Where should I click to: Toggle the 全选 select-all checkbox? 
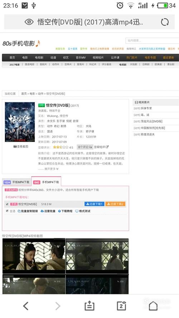pyautogui.click(x=7, y=211)
